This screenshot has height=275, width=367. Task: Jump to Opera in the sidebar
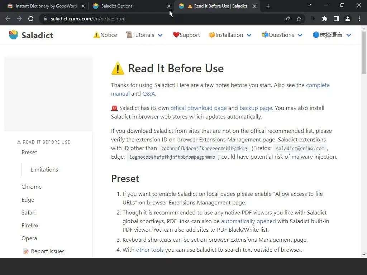[29, 238]
